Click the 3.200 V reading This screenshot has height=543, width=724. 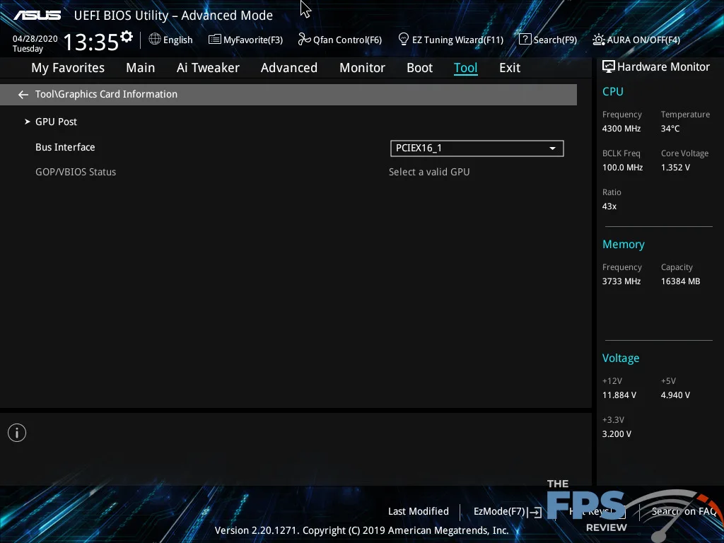click(x=617, y=433)
